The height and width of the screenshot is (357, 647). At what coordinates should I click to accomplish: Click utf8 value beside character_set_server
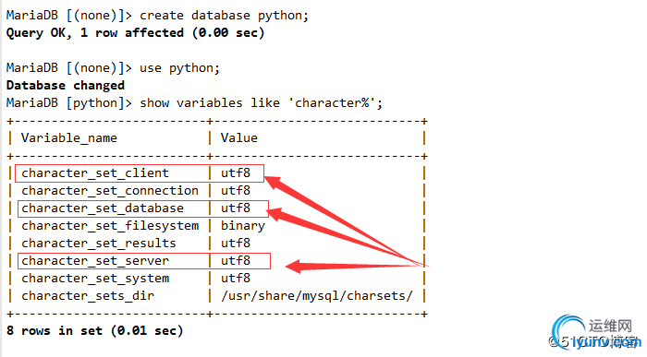[x=235, y=261]
